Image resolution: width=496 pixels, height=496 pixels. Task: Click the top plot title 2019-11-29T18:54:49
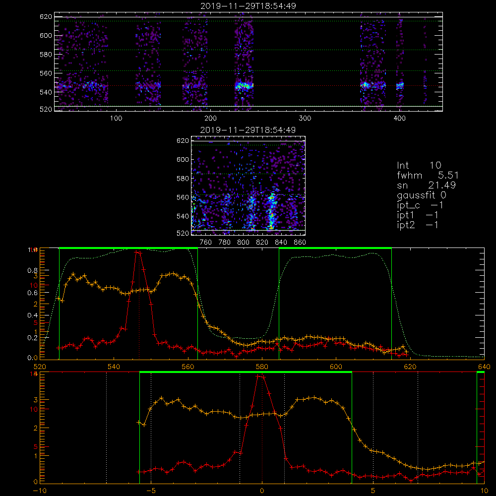(248, 6)
